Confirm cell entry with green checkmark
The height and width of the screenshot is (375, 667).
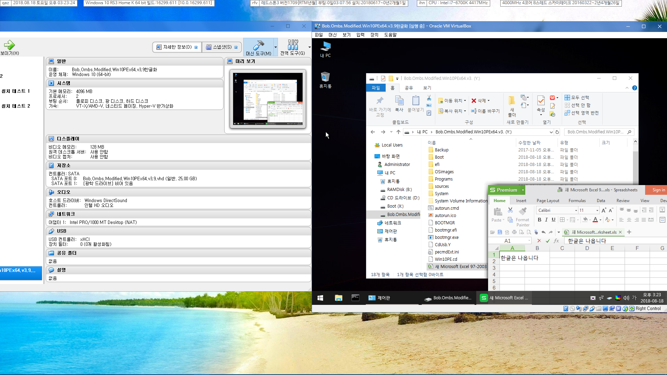click(548, 241)
